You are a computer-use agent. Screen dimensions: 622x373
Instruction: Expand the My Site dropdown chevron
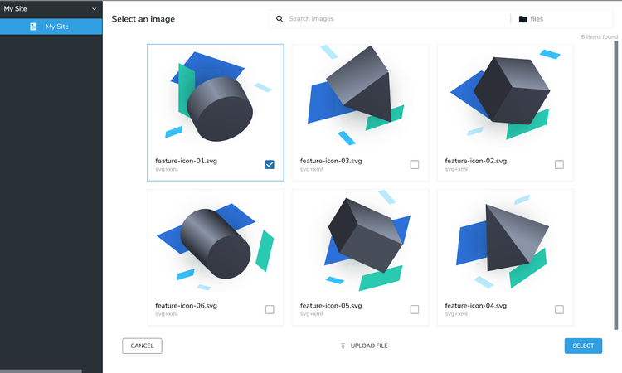(x=94, y=9)
